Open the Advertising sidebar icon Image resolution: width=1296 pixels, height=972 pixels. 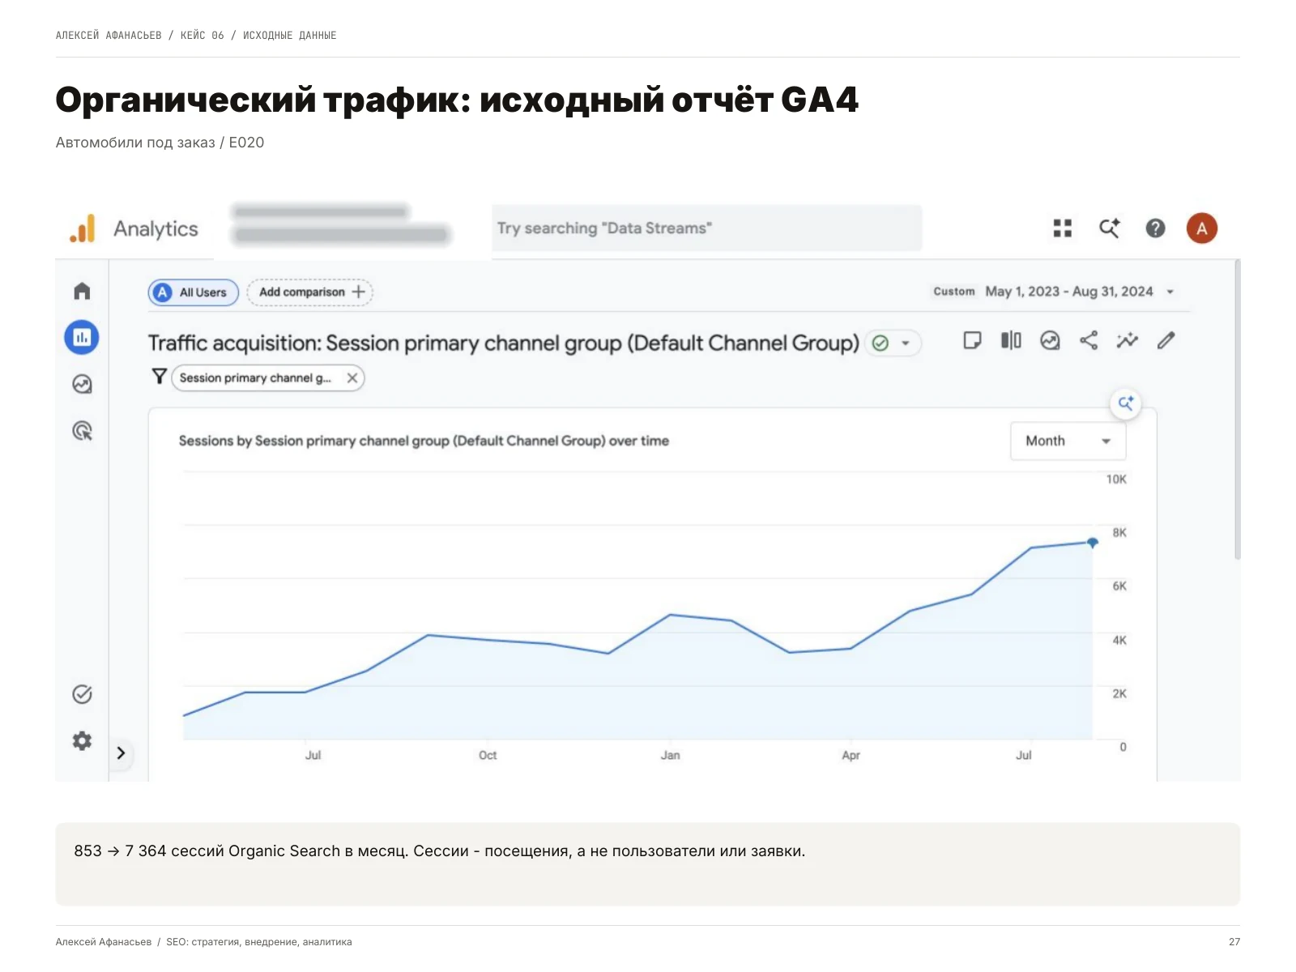[x=82, y=430]
